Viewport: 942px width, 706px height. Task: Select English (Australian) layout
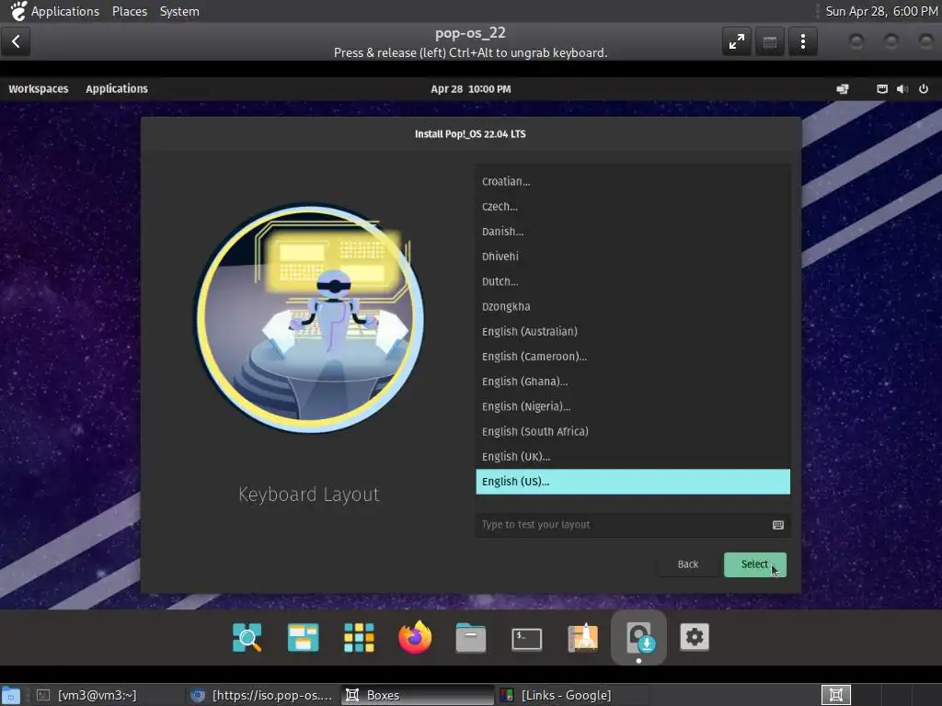click(x=633, y=331)
